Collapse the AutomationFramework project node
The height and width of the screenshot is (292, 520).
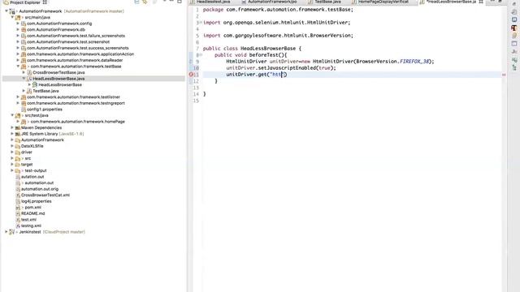point(6,11)
